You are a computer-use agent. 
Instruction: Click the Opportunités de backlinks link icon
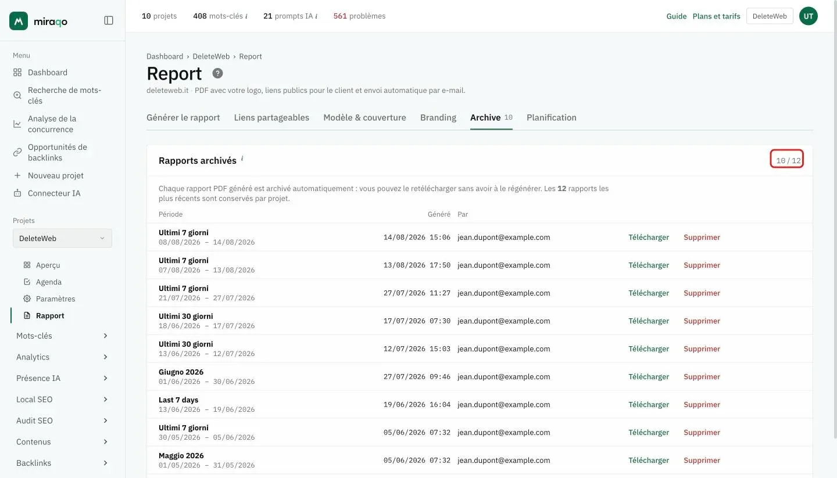[x=17, y=152]
